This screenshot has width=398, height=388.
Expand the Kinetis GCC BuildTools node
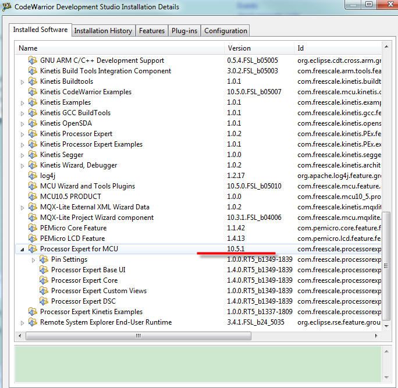[22, 113]
